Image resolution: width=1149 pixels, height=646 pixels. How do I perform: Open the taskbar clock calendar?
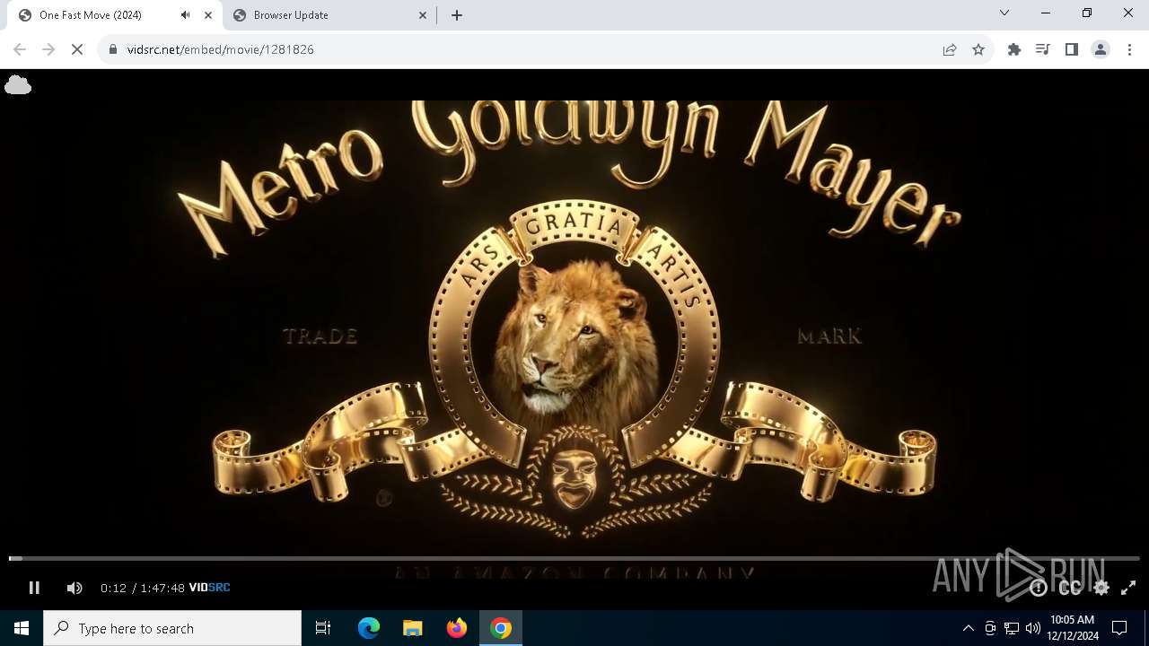(x=1073, y=628)
